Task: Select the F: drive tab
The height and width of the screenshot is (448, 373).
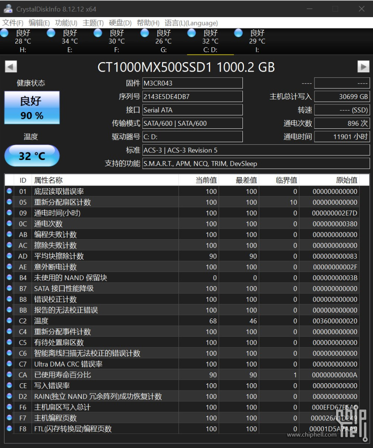Action: [x=117, y=41]
